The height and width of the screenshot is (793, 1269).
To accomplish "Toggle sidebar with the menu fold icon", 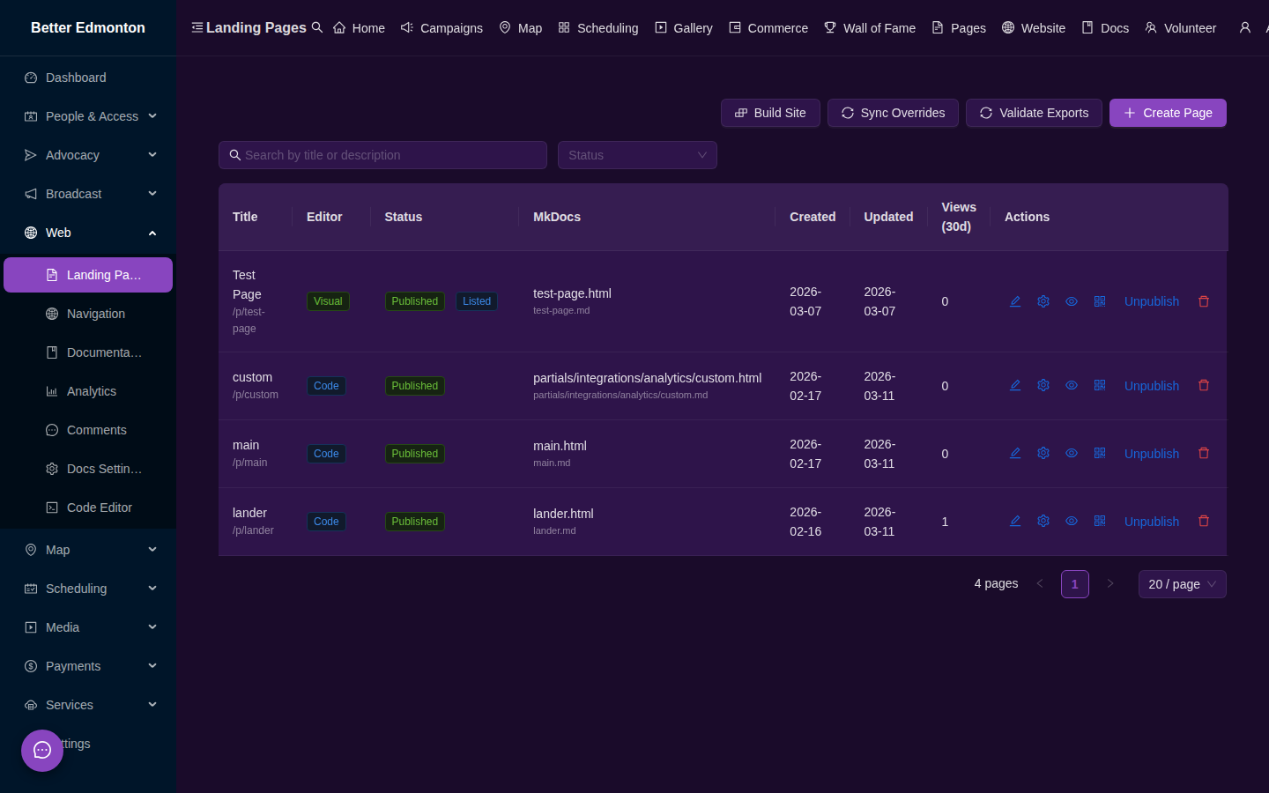I will [x=197, y=27].
